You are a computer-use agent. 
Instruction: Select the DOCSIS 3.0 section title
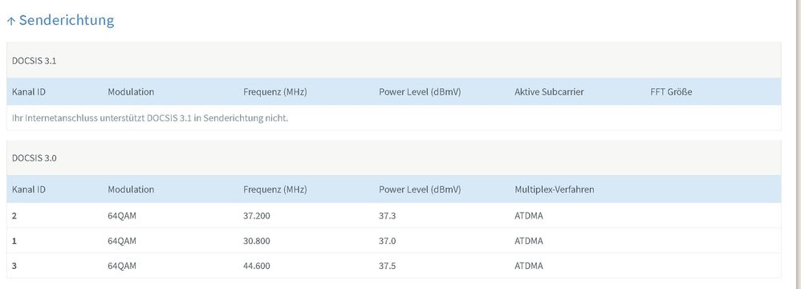click(x=35, y=158)
